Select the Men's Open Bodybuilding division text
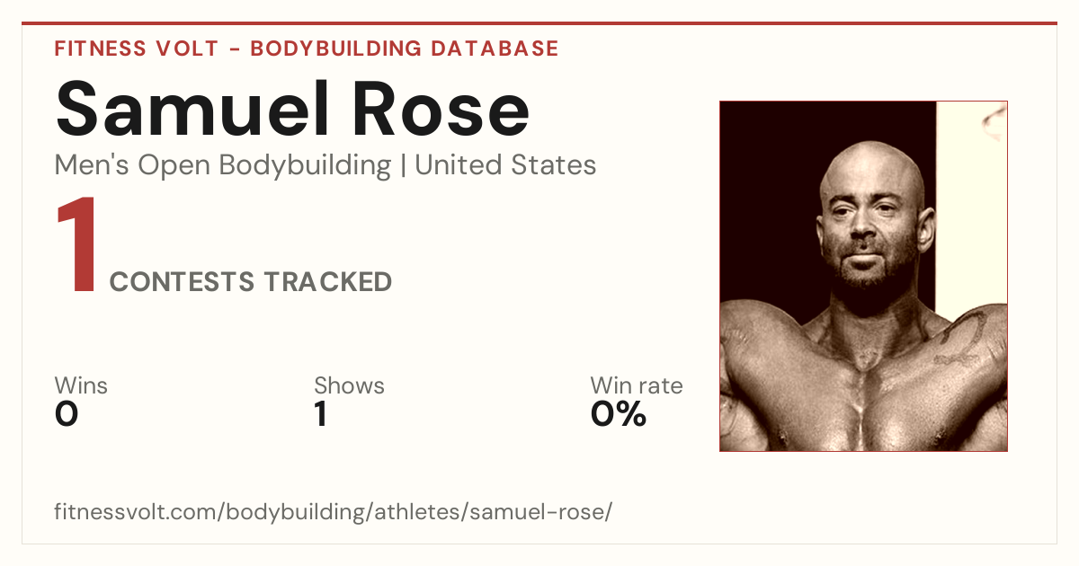This screenshot has width=1079, height=566. 223,165
